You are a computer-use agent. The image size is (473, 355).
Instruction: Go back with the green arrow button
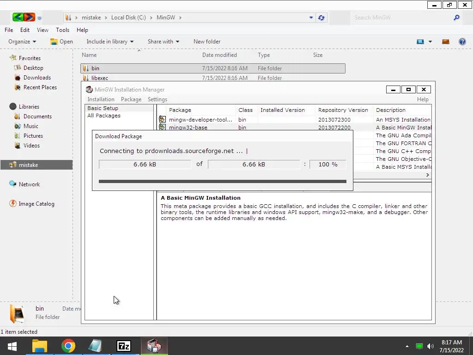click(18, 17)
